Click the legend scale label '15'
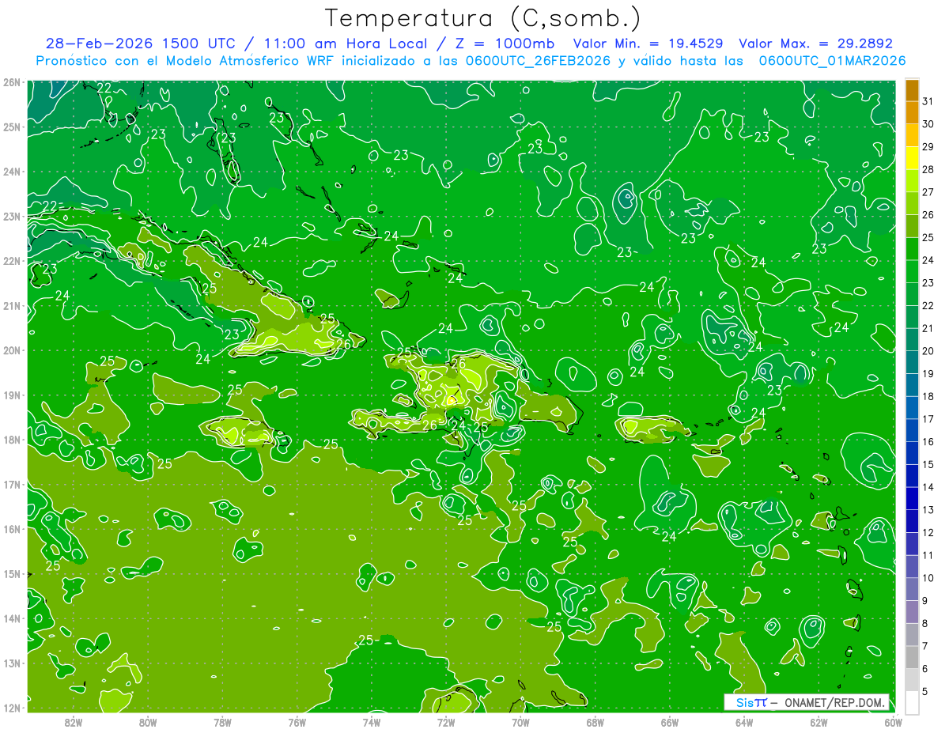This screenshot has width=949, height=733. coord(928,464)
